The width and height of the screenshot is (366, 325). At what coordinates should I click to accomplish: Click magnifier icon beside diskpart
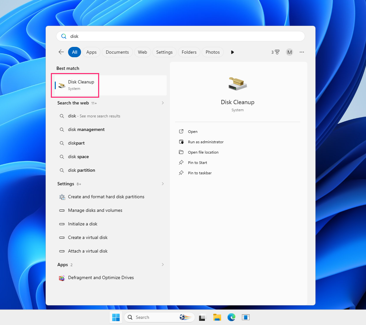coord(62,143)
